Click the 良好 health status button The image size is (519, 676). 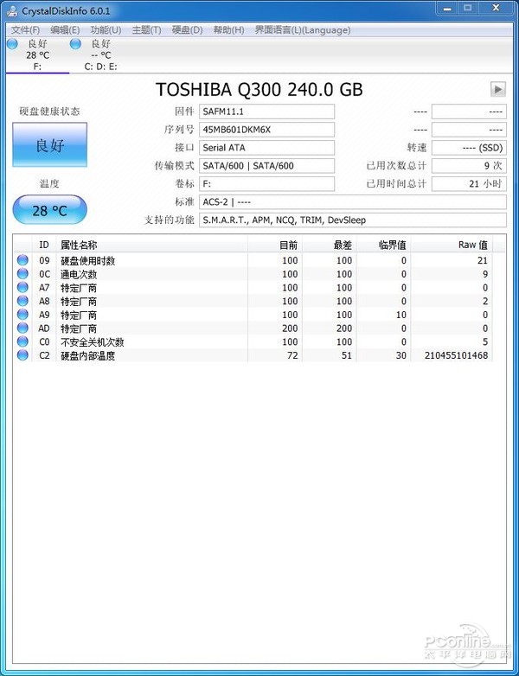pyautogui.click(x=49, y=145)
